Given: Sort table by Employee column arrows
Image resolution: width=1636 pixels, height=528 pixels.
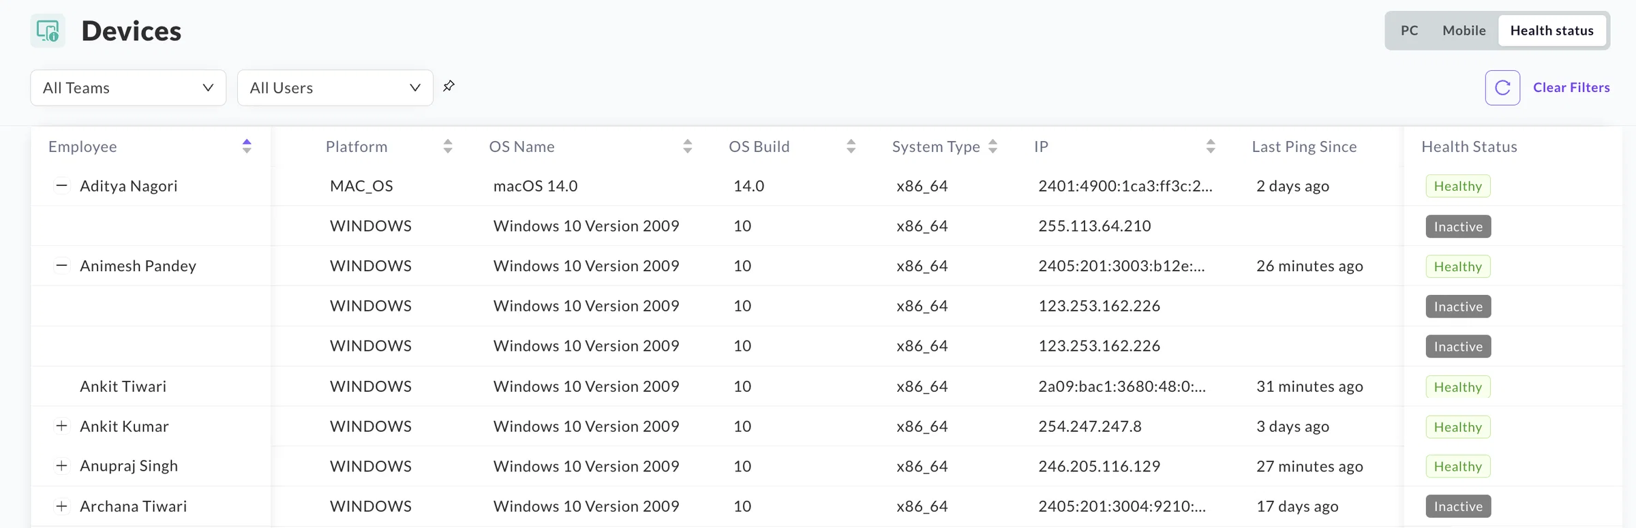Looking at the screenshot, I should coord(247,146).
